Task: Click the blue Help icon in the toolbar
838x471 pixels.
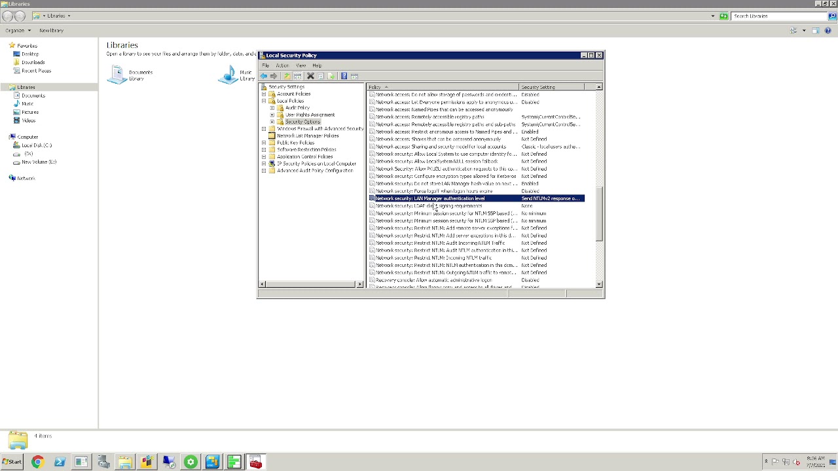Action: coord(344,76)
